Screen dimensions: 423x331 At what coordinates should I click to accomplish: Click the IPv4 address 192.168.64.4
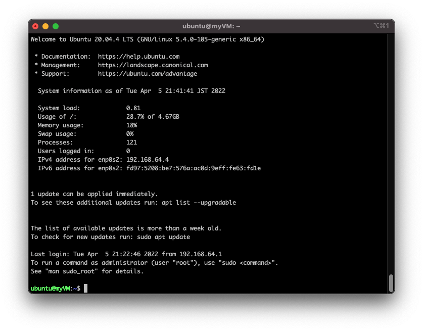click(148, 160)
